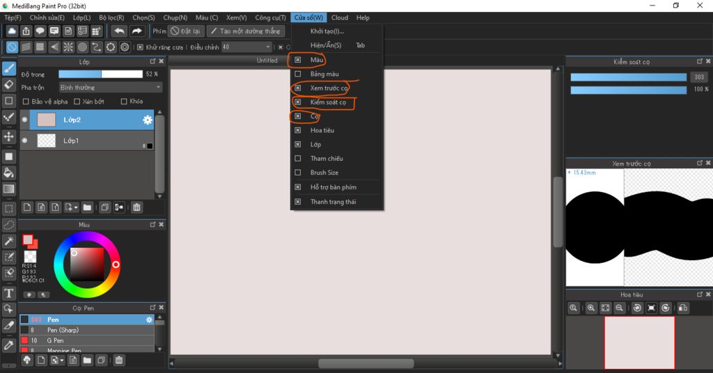Viewport: 713px width, 373px height.
Task: Click the export/share icon in toolbar
Action: 26,31
